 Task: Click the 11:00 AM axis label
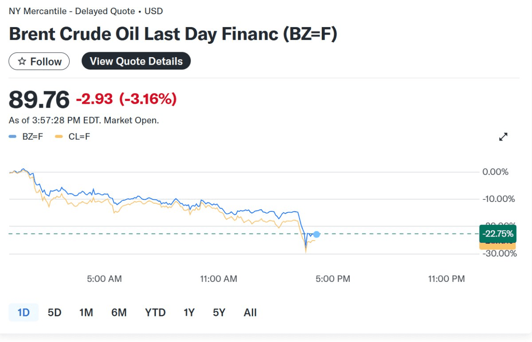click(x=219, y=279)
